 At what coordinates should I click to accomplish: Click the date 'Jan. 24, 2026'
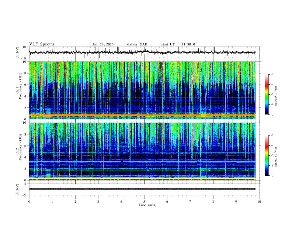[x=103, y=44]
